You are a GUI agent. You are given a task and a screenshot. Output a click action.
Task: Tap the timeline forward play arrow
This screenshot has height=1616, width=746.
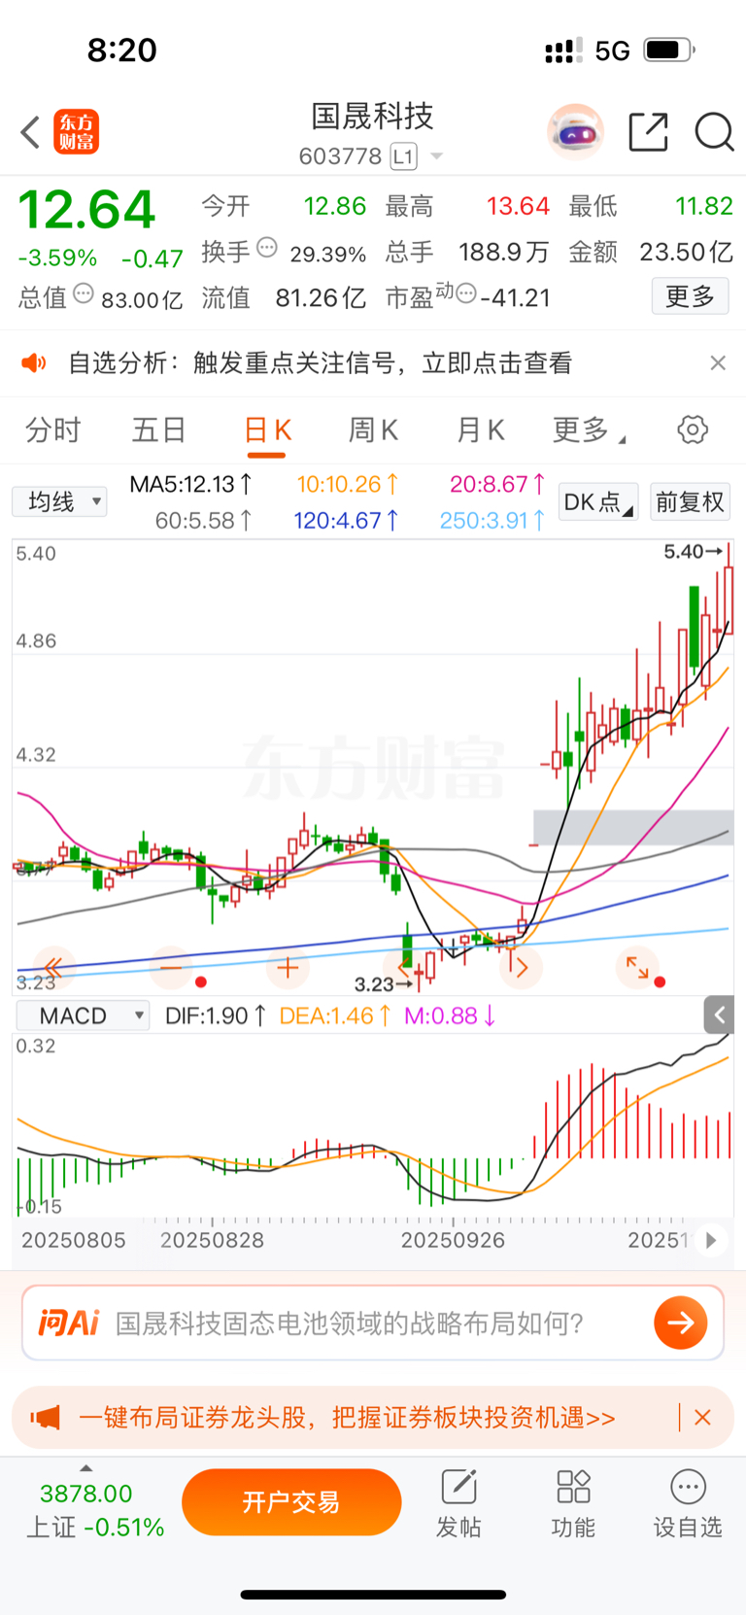pos(711,1240)
